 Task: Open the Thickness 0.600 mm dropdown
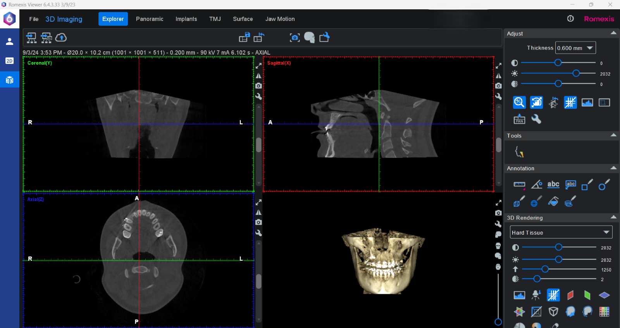pyautogui.click(x=575, y=48)
